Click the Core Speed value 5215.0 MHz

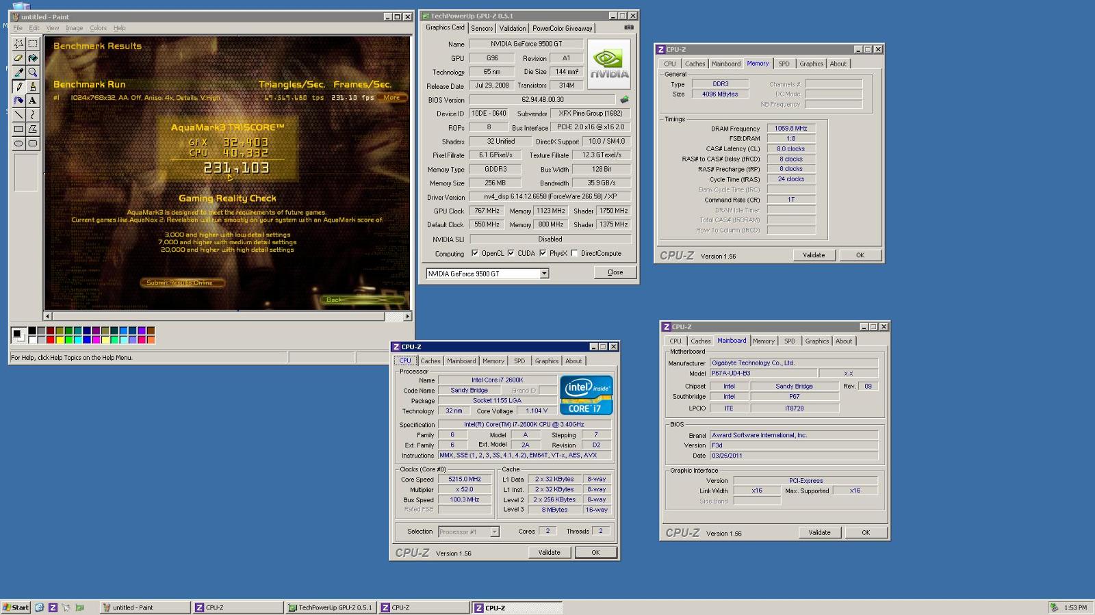click(465, 479)
